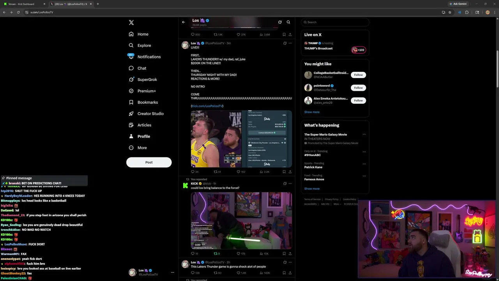
Task: Open Articles in sidebar
Action: point(140,125)
